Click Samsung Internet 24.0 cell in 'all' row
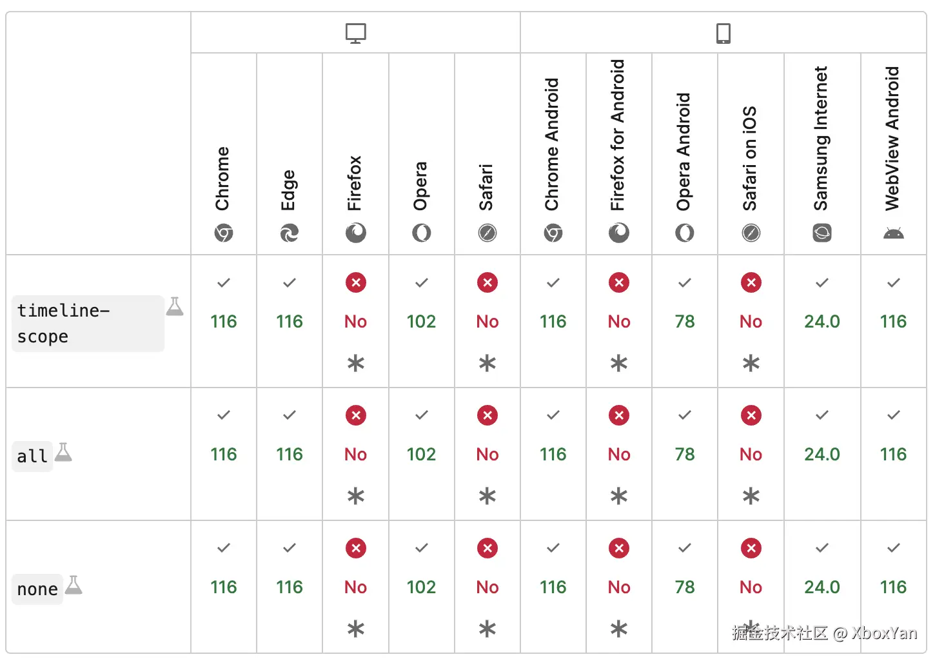This screenshot has width=935, height=659. click(x=822, y=454)
